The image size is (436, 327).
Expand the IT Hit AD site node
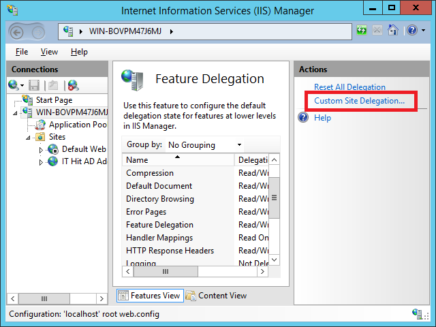click(41, 162)
